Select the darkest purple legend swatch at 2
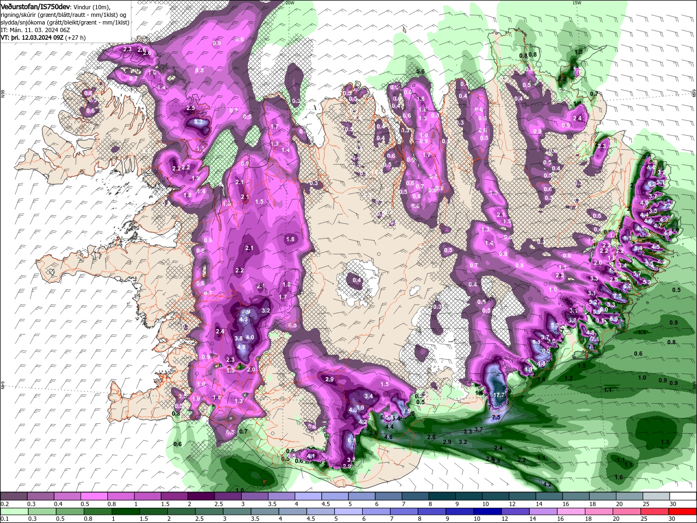This screenshot has height=523, width=697. click(200, 496)
